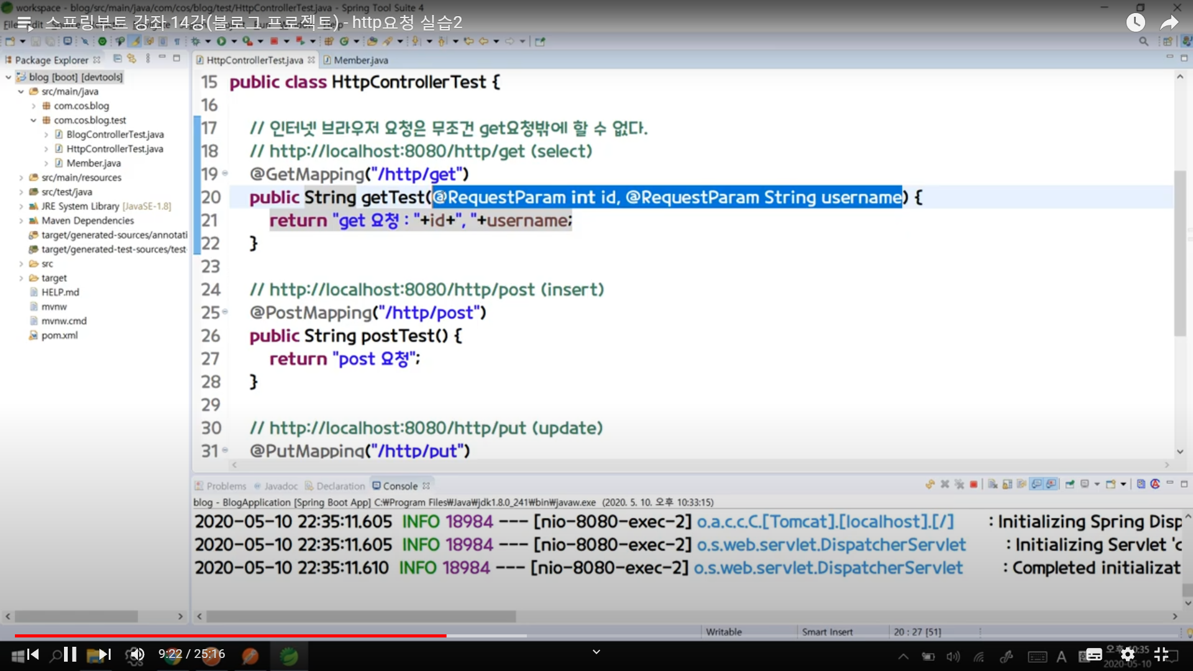The height and width of the screenshot is (671, 1193).
Task: Open the Run button dropdown arrow
Action: (234, 42)
